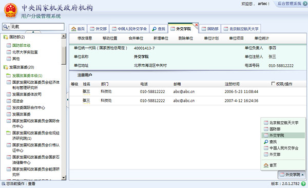The image size is (308, 188).
Task: Click abc@abc.cn in the 2006-5-23 row
Action: pos(184,91)
